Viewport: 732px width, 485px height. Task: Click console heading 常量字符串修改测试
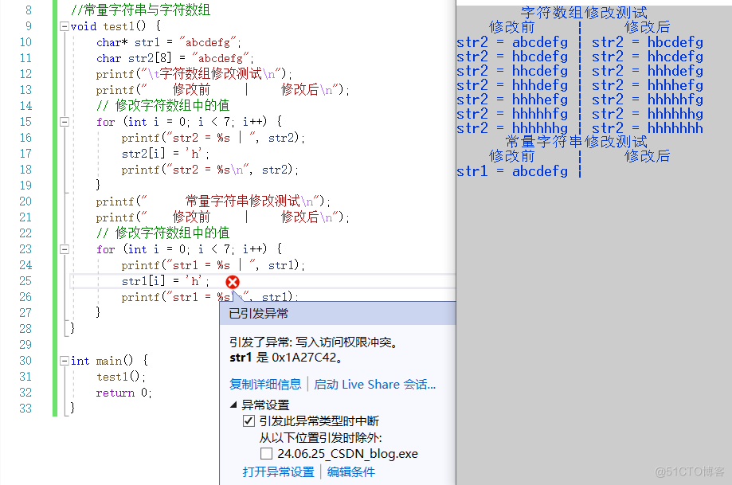point(577,142)
